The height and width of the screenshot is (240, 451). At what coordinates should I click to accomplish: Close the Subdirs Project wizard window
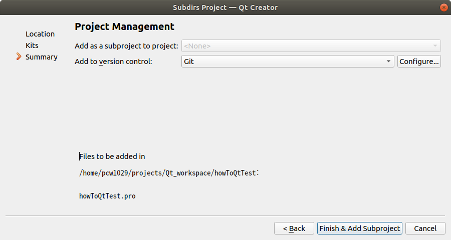[x=443, y=7]
